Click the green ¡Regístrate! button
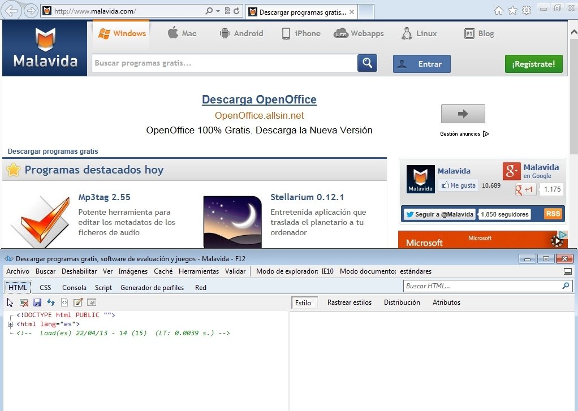Screen dimensions: 578x411 [x=533, y=64]
